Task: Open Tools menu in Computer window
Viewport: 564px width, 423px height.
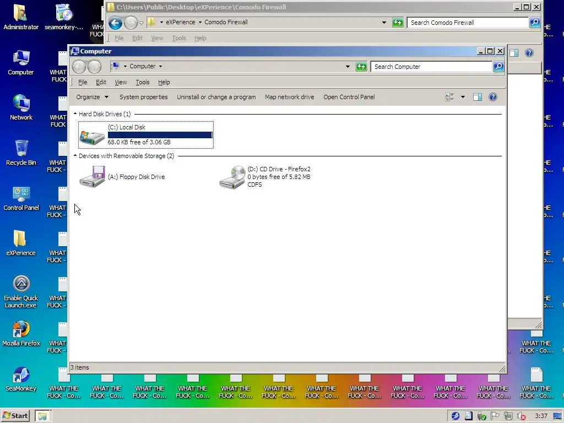Action: coord(143,83)
